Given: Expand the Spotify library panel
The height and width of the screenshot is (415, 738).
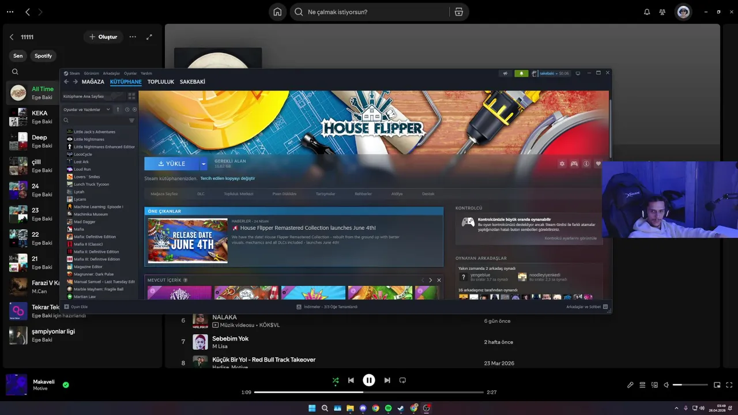Looking at the screenshot, I should point(149,37).
